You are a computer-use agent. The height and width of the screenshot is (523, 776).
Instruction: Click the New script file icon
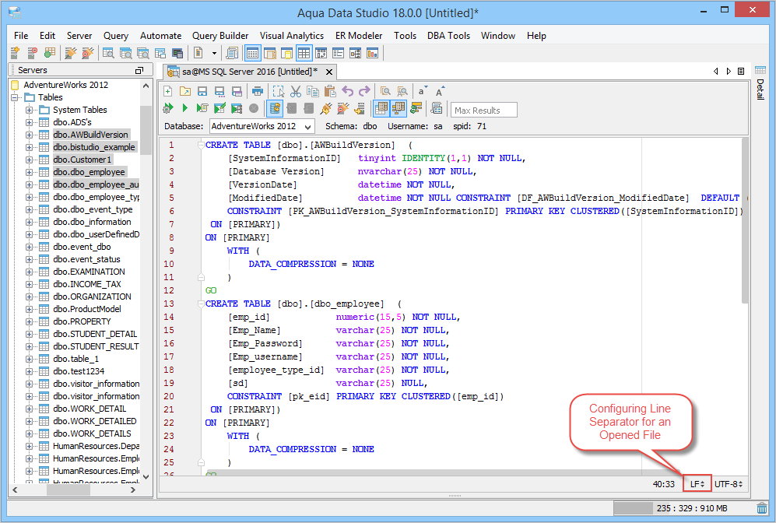click(x=167, y=92)
